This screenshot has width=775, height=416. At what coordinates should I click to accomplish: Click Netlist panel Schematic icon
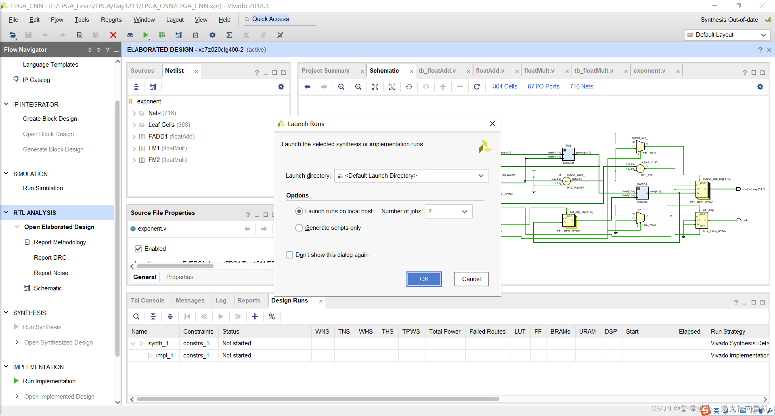click(x=153, y=86)
